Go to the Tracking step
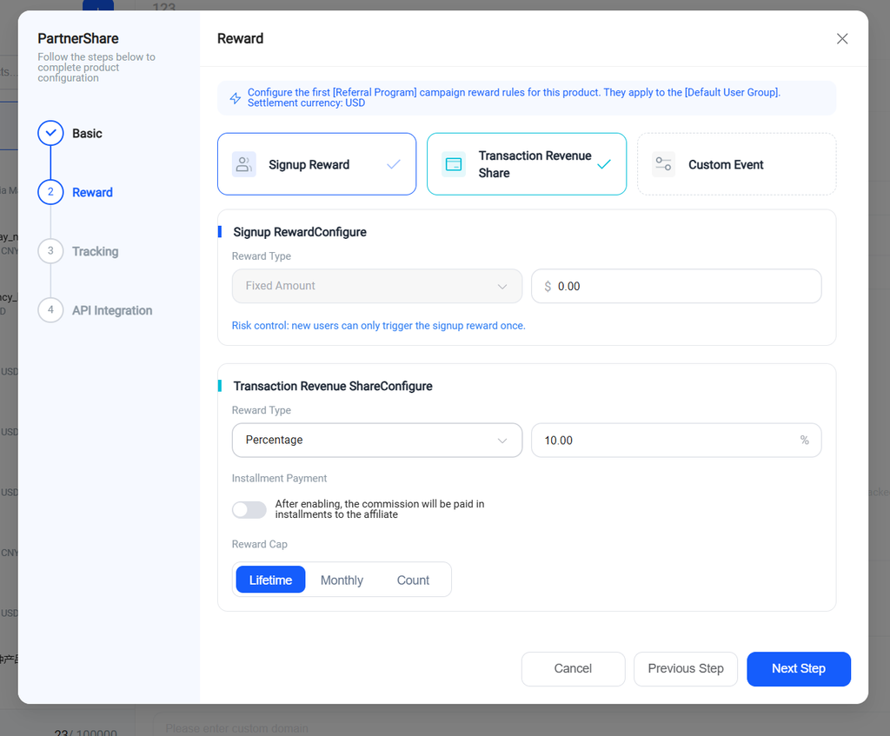890x736 pixels. (x=96, y=251)
